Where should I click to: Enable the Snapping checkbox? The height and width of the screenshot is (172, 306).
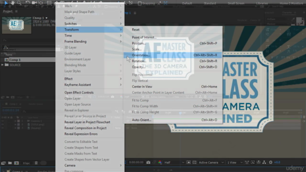click(x=140, y=3)
